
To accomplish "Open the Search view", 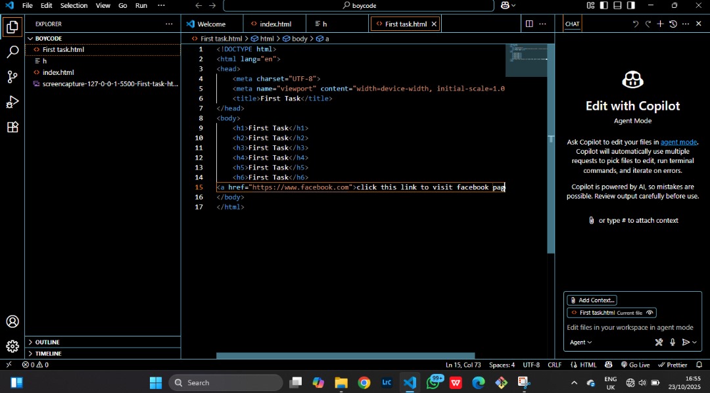I will pyautogui.click(x=12, y=52).
